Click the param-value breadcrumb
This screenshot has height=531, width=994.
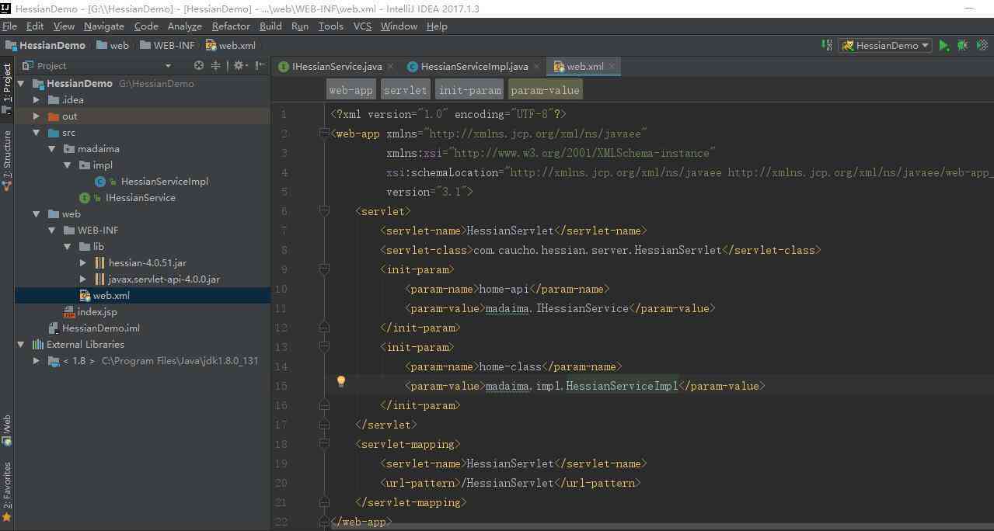[545, 90]
